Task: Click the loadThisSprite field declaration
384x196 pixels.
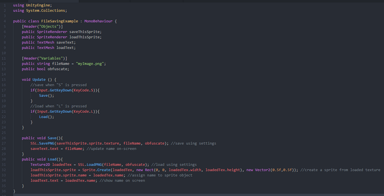Action: [86, 37]
